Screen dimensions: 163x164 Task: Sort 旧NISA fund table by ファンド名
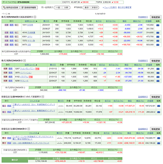click(x=34, y=133)
